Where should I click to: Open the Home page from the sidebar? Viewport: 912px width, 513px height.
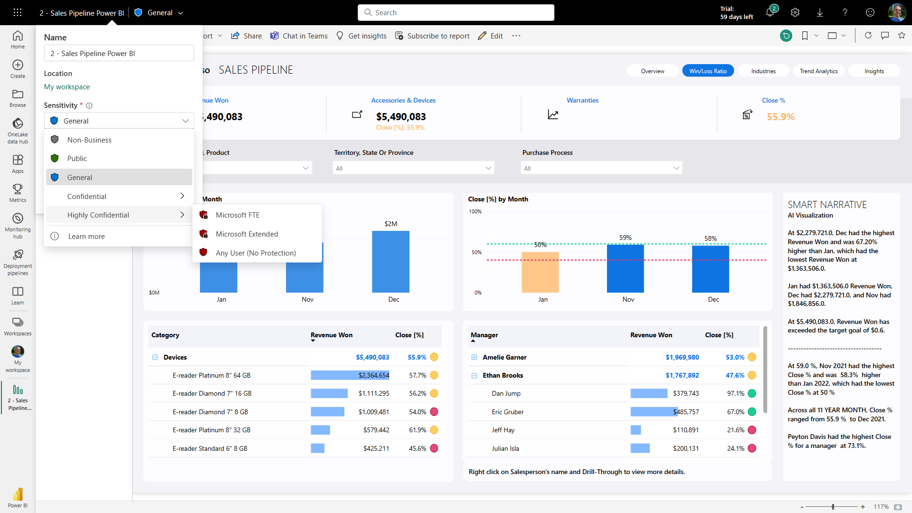18,40
